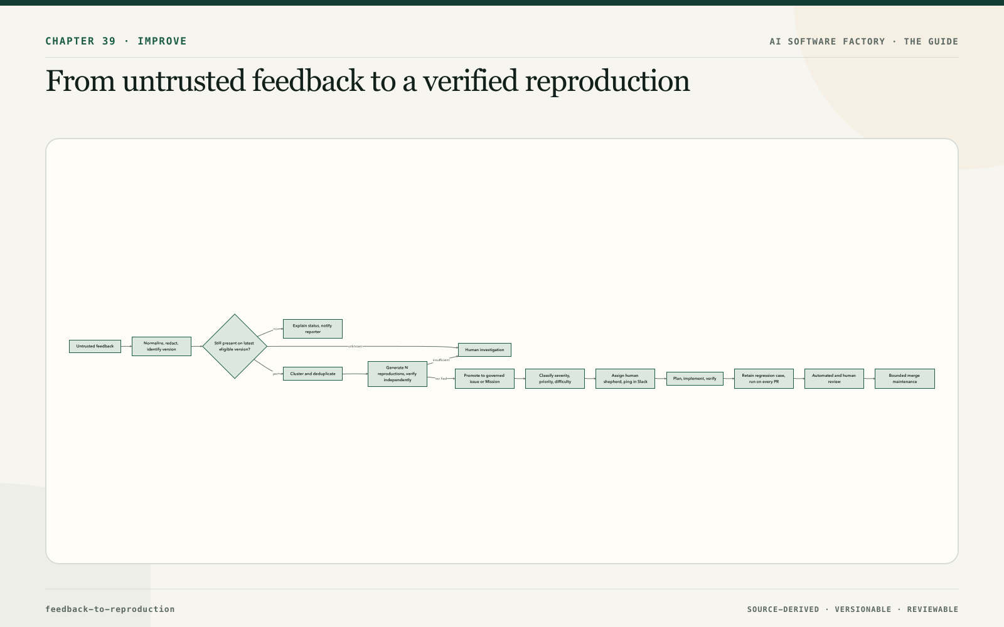Image resolution: width=1004 pixels, height=627 pixels.
Task: Click the 'yes' edge label near the diamond
Action: point(275,374)
